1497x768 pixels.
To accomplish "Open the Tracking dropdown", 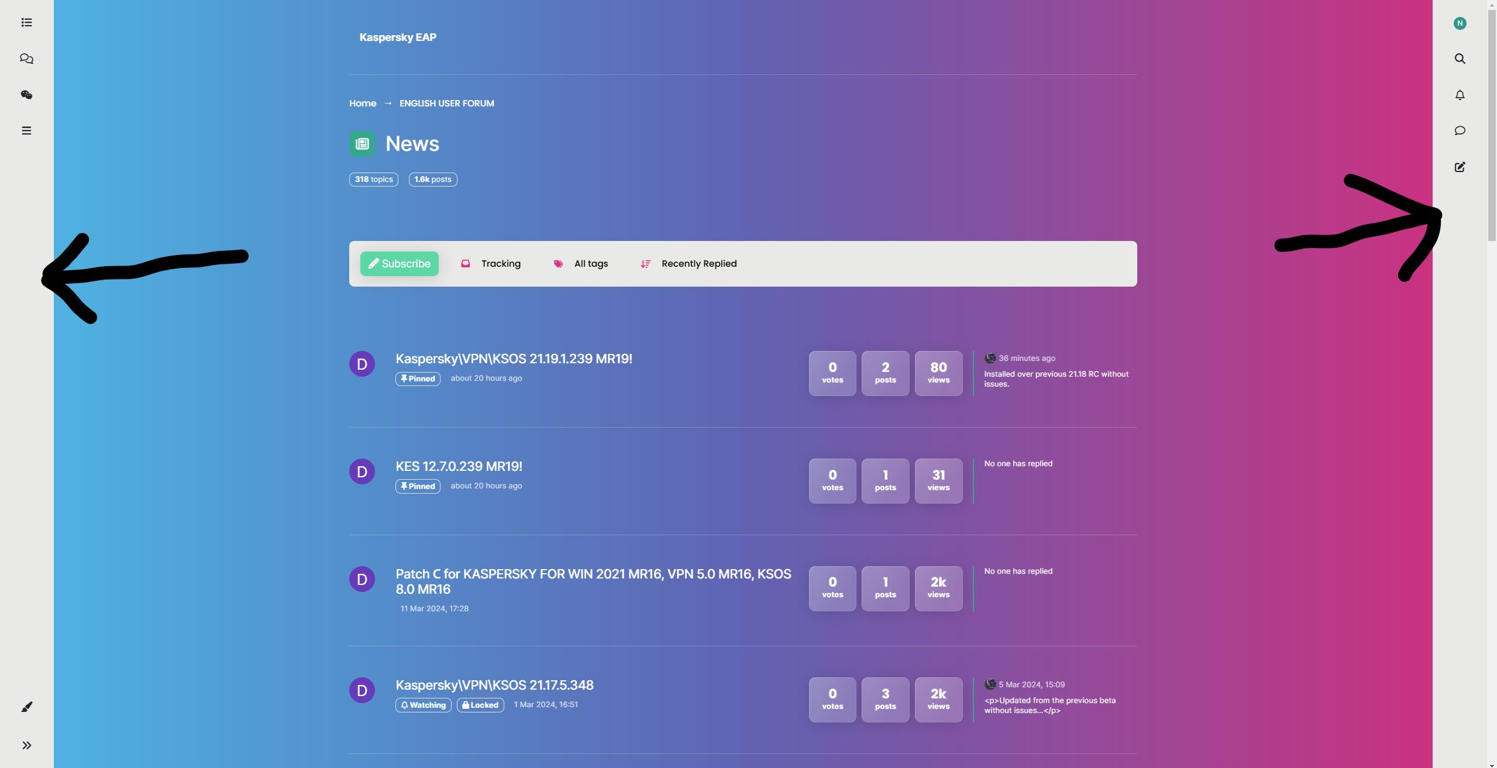I will coord(491,264).
